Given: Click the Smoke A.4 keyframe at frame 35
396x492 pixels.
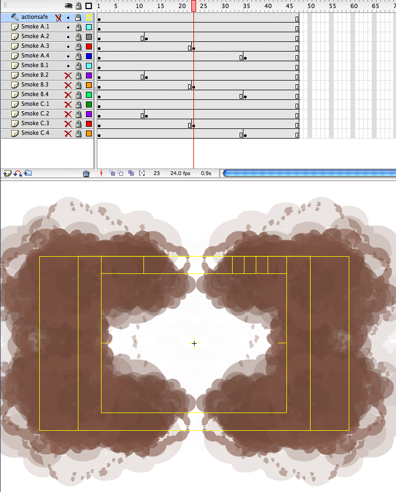Looking at the screenshot, I should pos(245,58).
